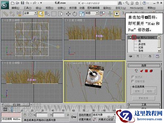Screen dimensions: 164x123
Task: Click the star favorites icon
Action: 137,3
